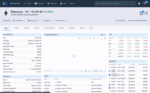Click the share icon button

coord(146,13)
